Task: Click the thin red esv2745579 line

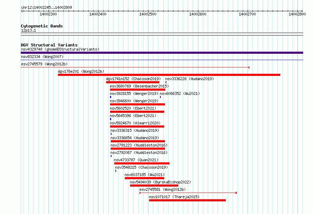Action: 135,67
